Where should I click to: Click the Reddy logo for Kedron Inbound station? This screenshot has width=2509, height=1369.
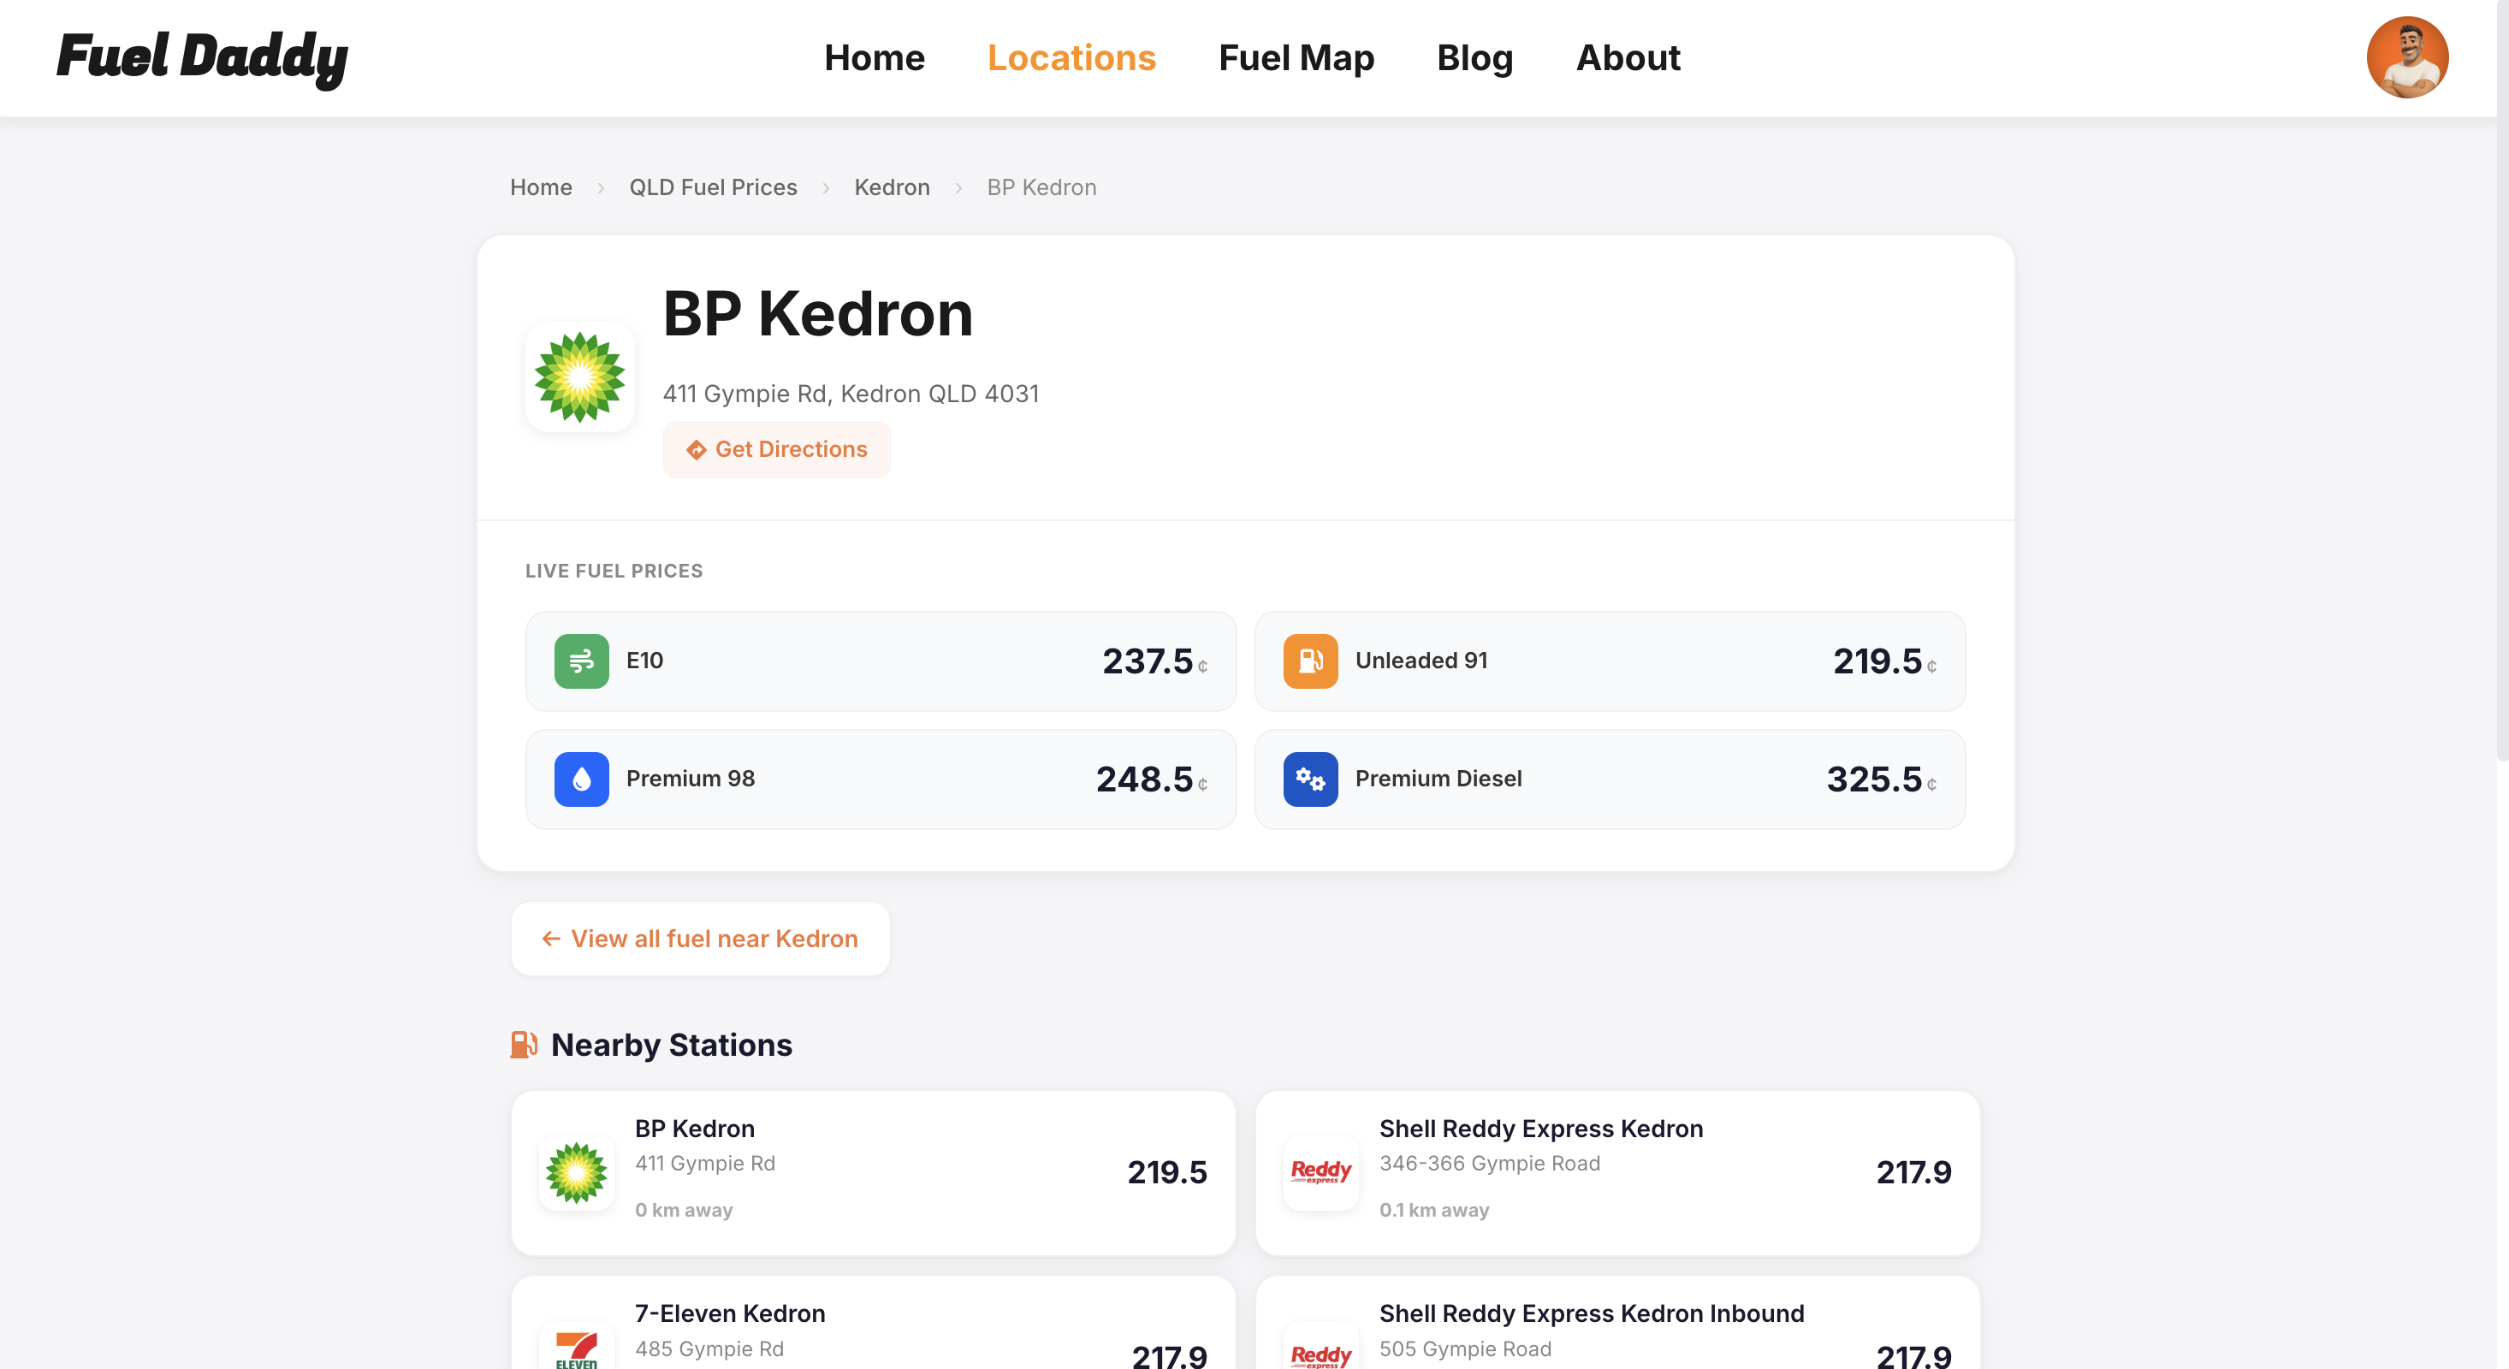tap(1320, 1348)
